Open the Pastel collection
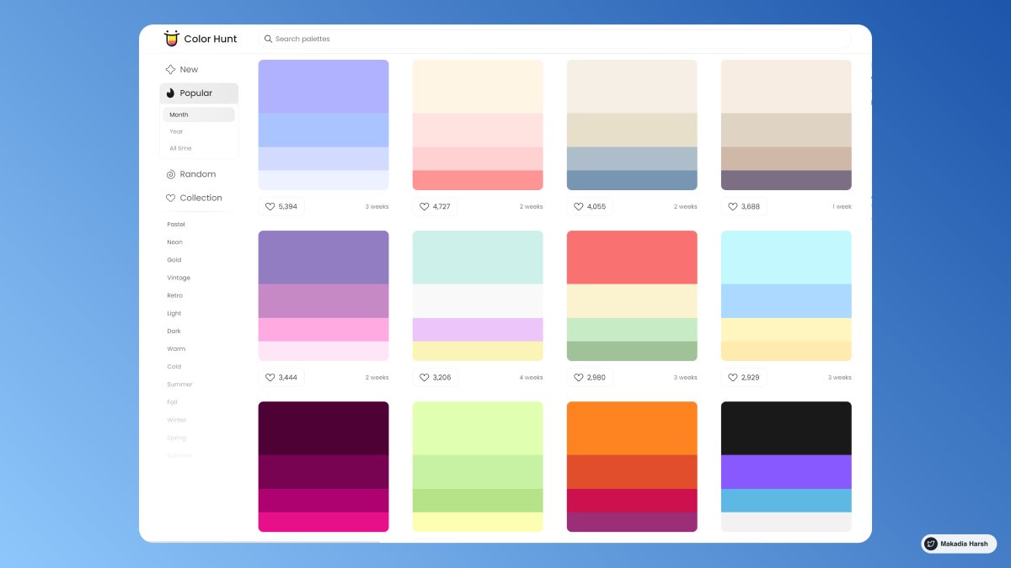Image resolution: width=1011 pixels, height=568 pixels. 176,224
